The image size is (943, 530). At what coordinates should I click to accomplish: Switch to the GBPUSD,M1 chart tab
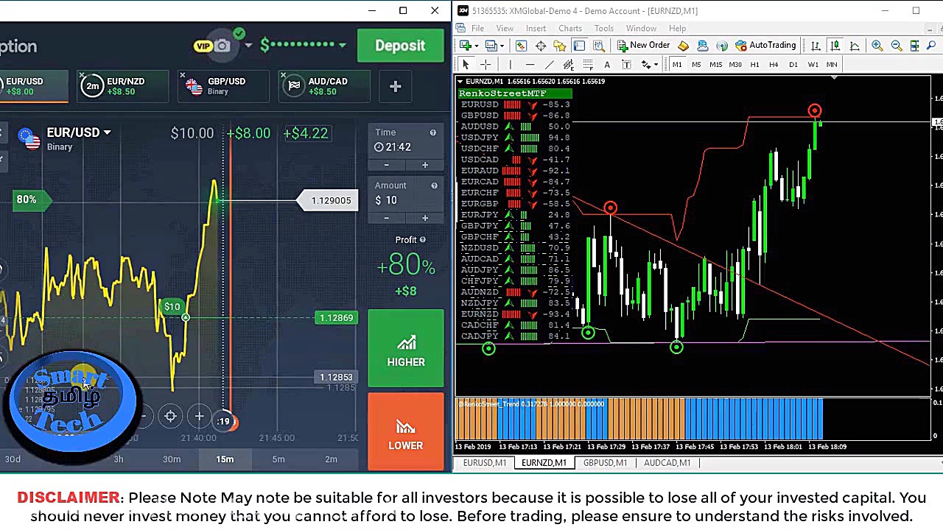605,463
